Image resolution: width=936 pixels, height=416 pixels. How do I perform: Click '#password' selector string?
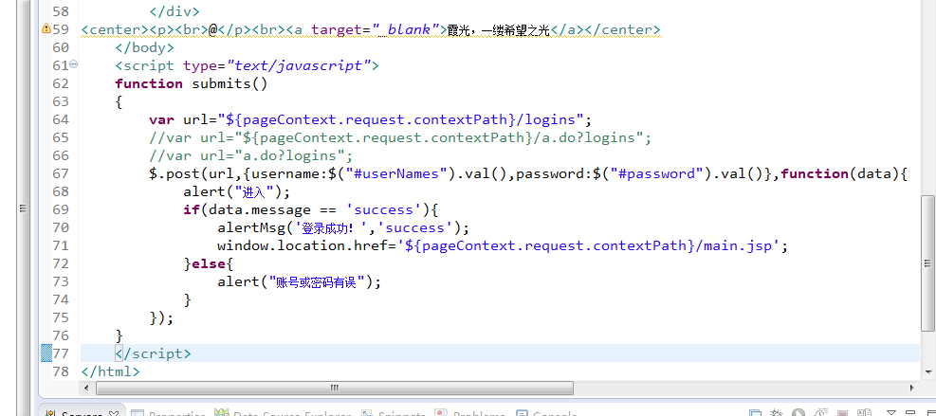tap(658, 173)
